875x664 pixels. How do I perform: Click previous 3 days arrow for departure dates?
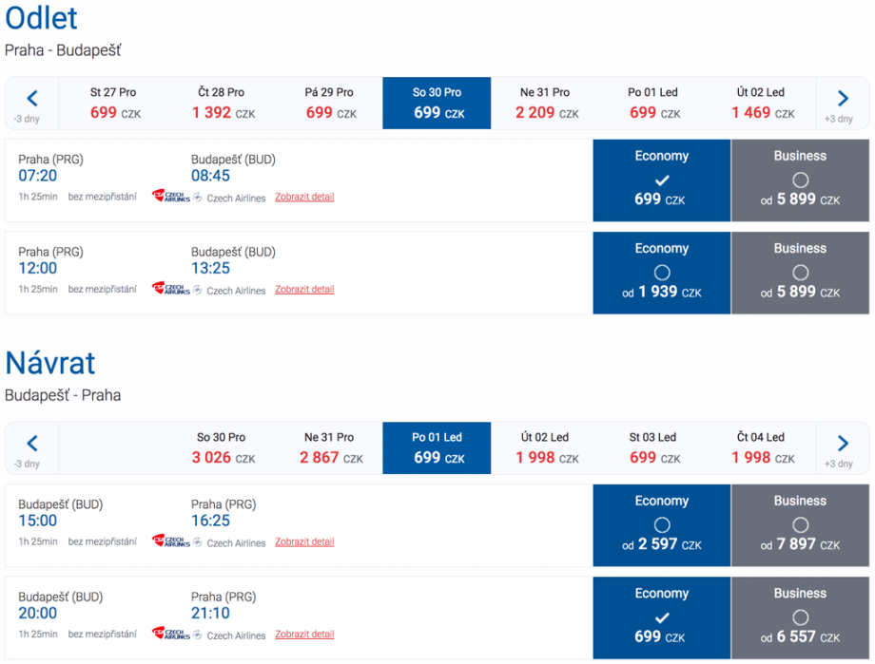pyautogui.click(x=31, y=100)
